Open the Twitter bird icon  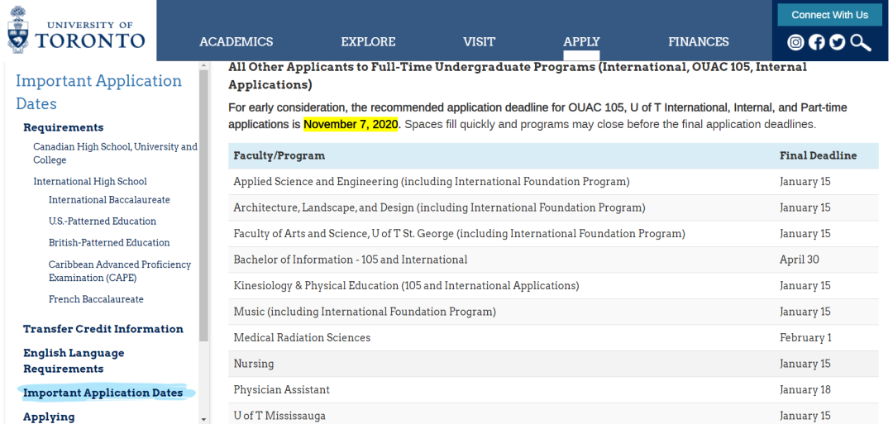click(x=838, y=42)
